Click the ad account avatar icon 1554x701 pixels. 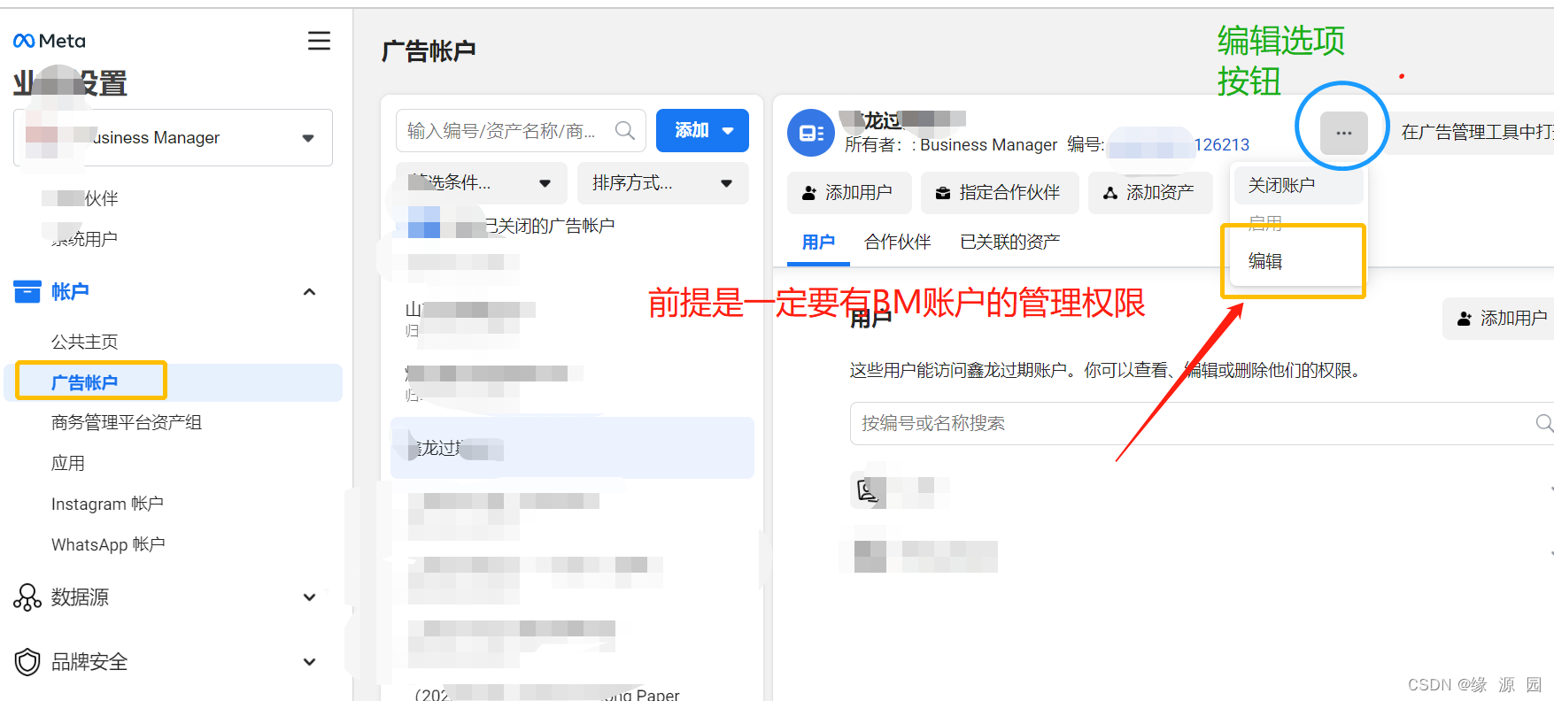click(x=810, y=133)
